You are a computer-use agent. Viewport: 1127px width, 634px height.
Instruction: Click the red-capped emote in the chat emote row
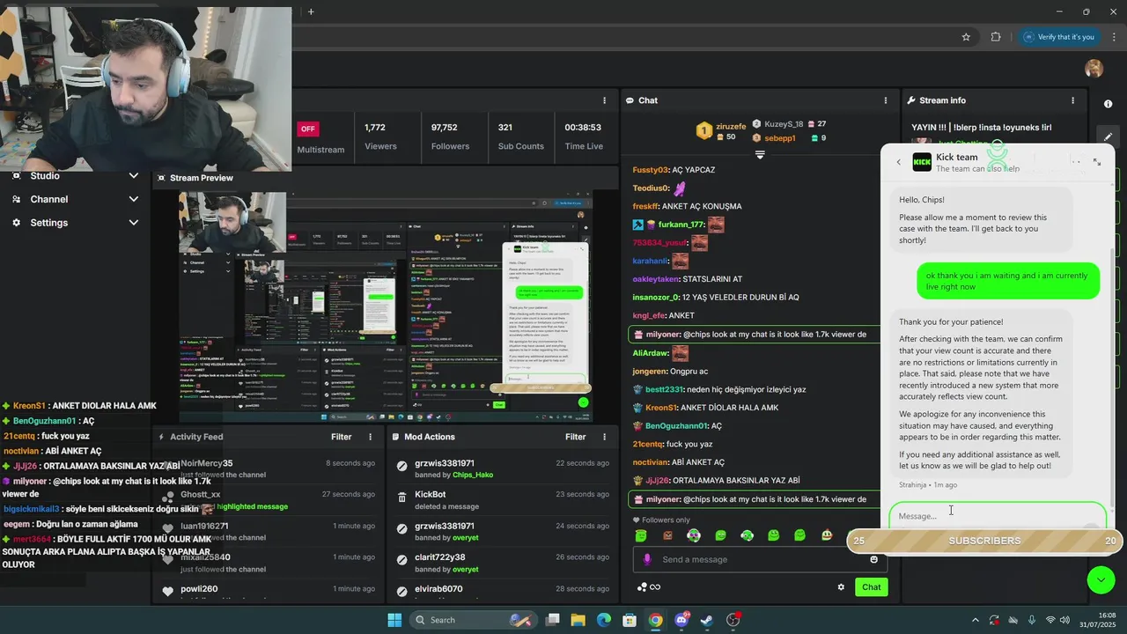826,535
